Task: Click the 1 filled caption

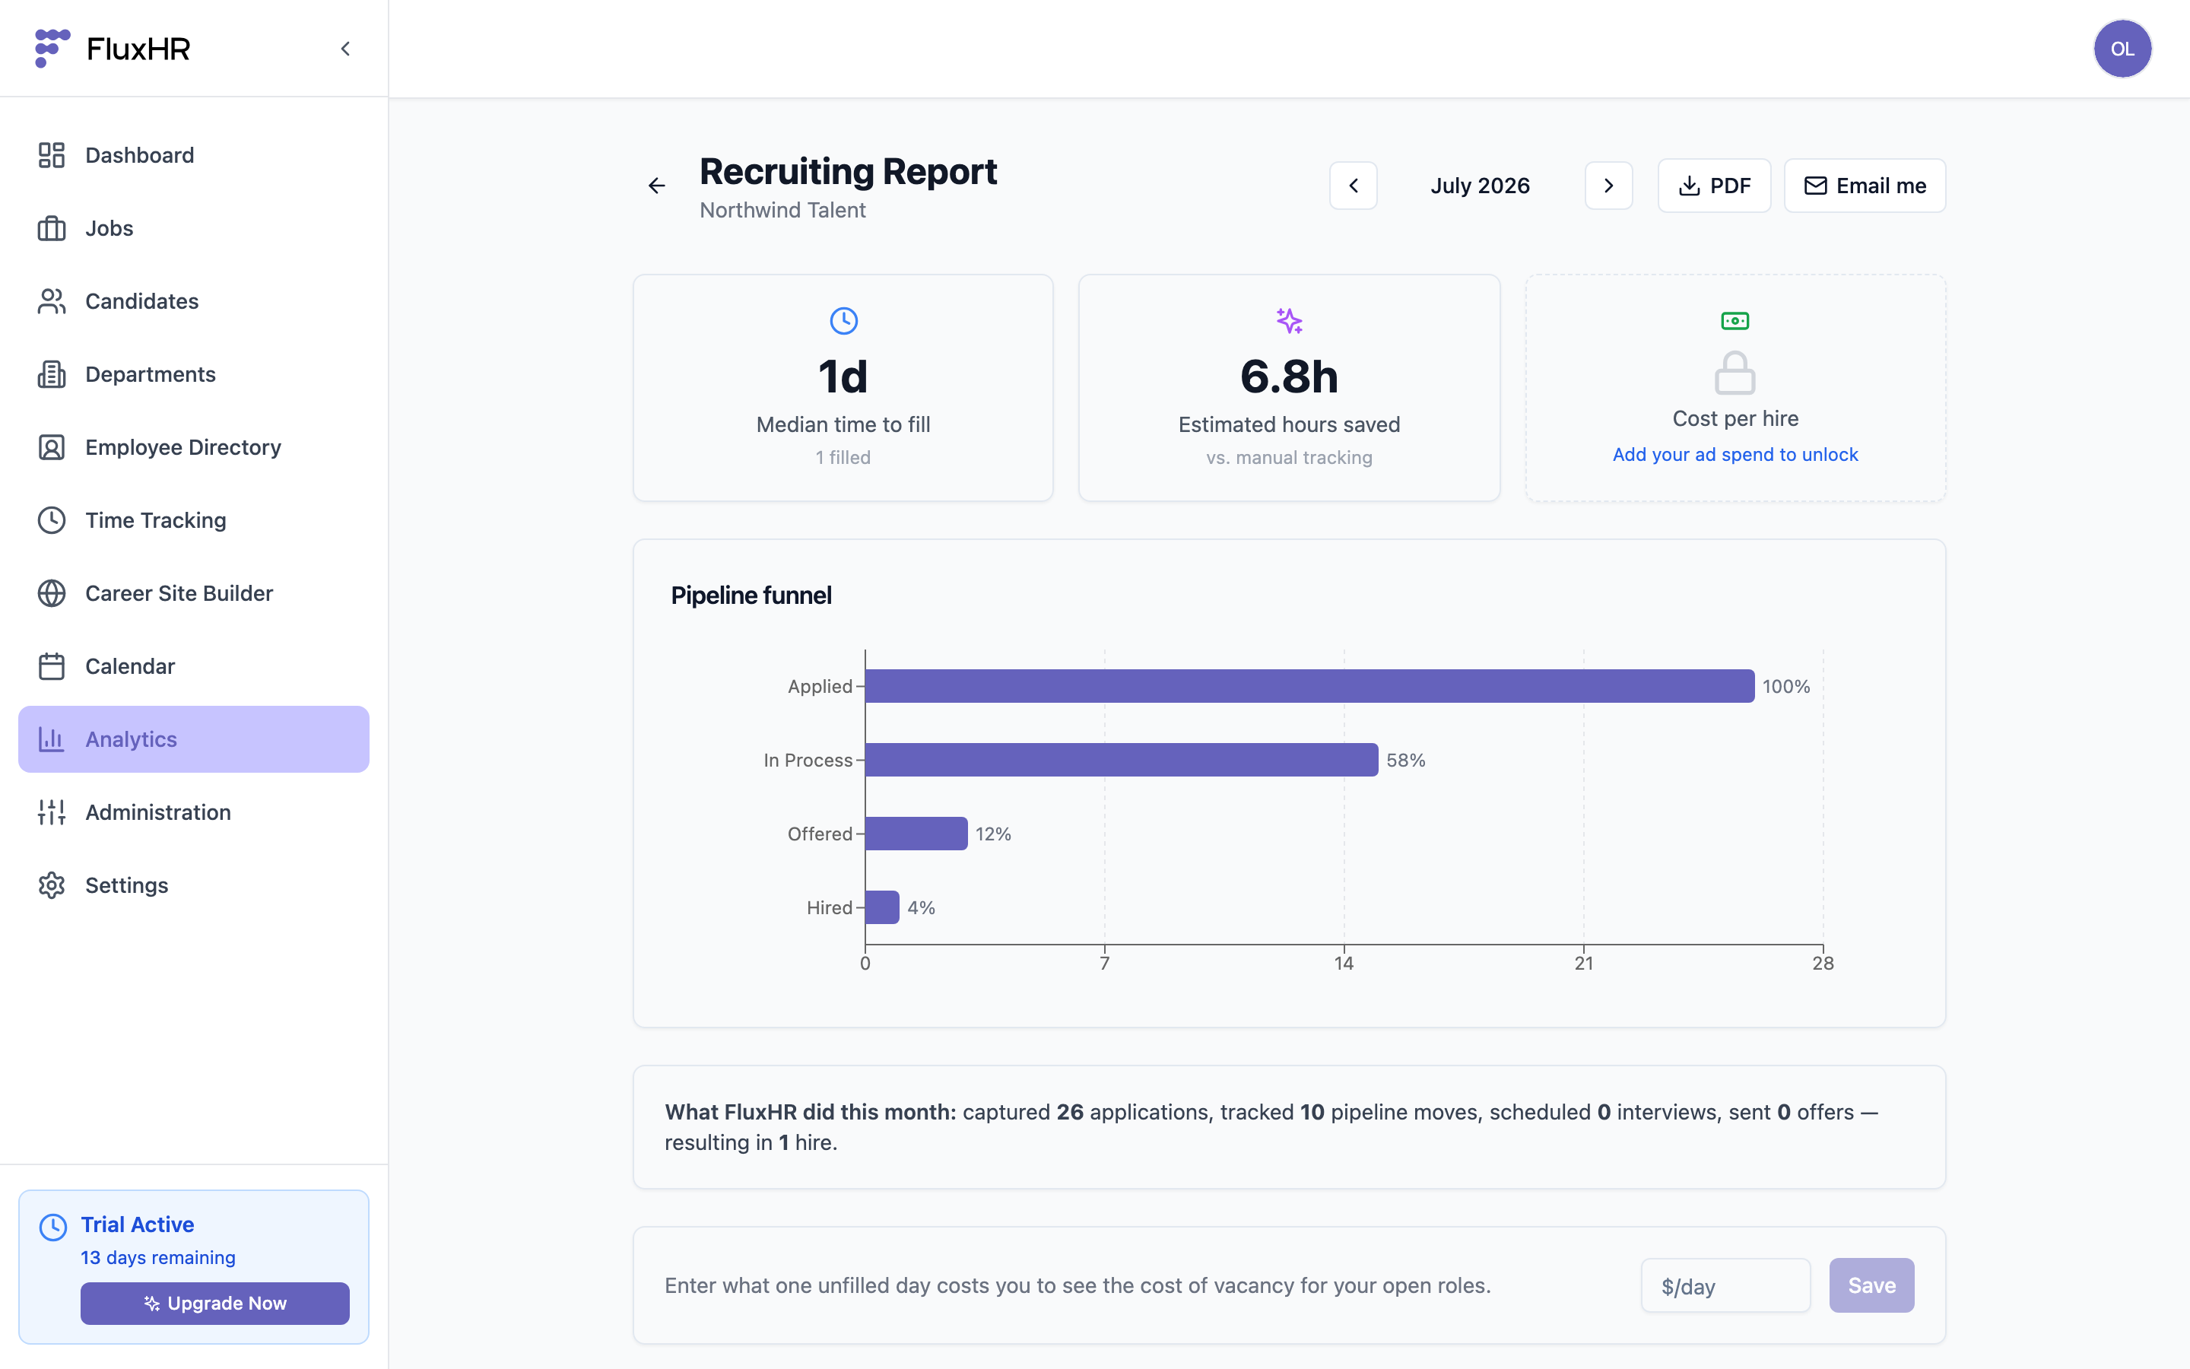Action: tap(843, 457)
